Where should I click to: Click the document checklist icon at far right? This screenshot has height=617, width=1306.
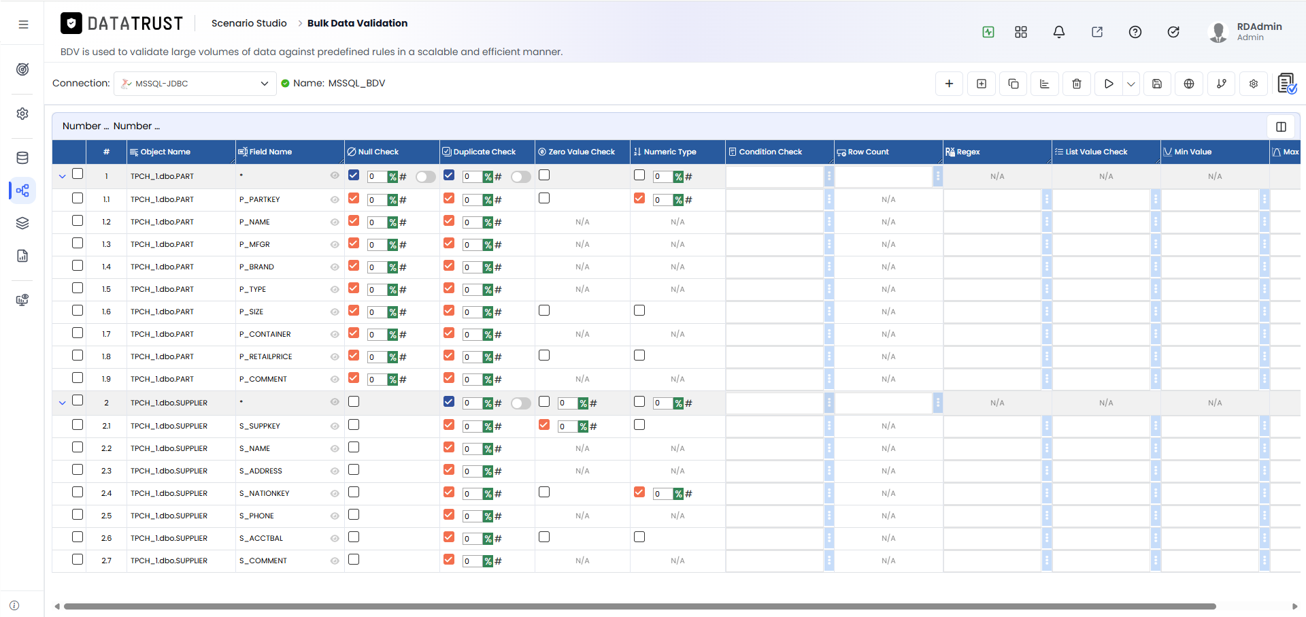pos(1287,84)
